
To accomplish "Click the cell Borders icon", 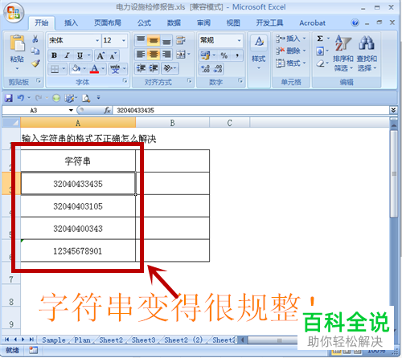I will click(55, 69).
